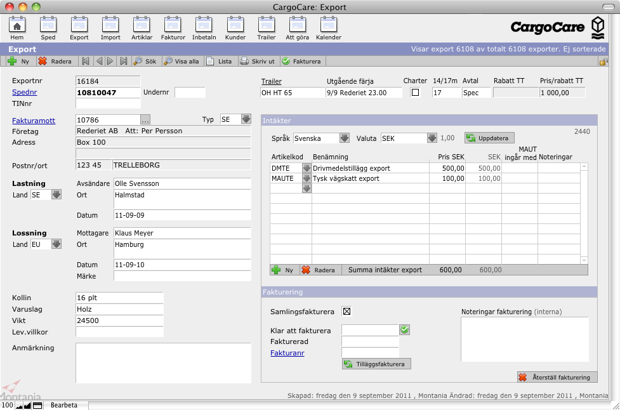Image resolution: width=620 pixels, height=410 pixels.
Task: Open the Typ dropdown
Action: pos(246,119)
